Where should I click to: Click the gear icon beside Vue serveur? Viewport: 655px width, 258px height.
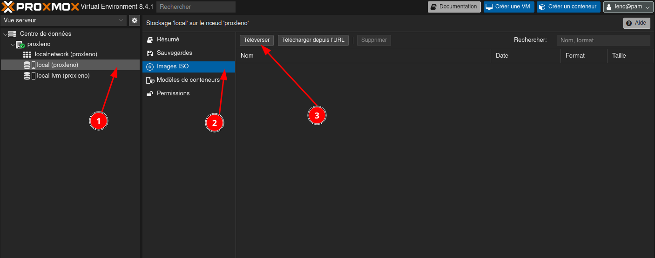point(135,20)
